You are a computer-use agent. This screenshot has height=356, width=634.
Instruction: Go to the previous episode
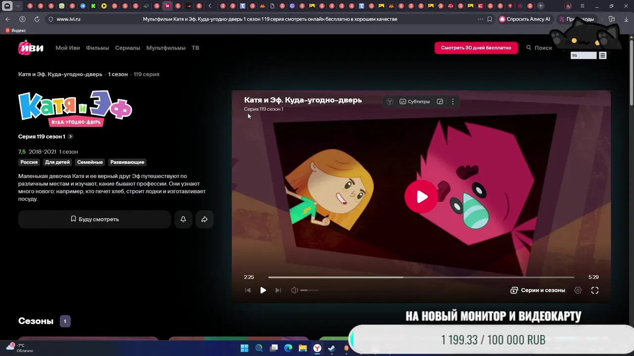pos(248,290)
